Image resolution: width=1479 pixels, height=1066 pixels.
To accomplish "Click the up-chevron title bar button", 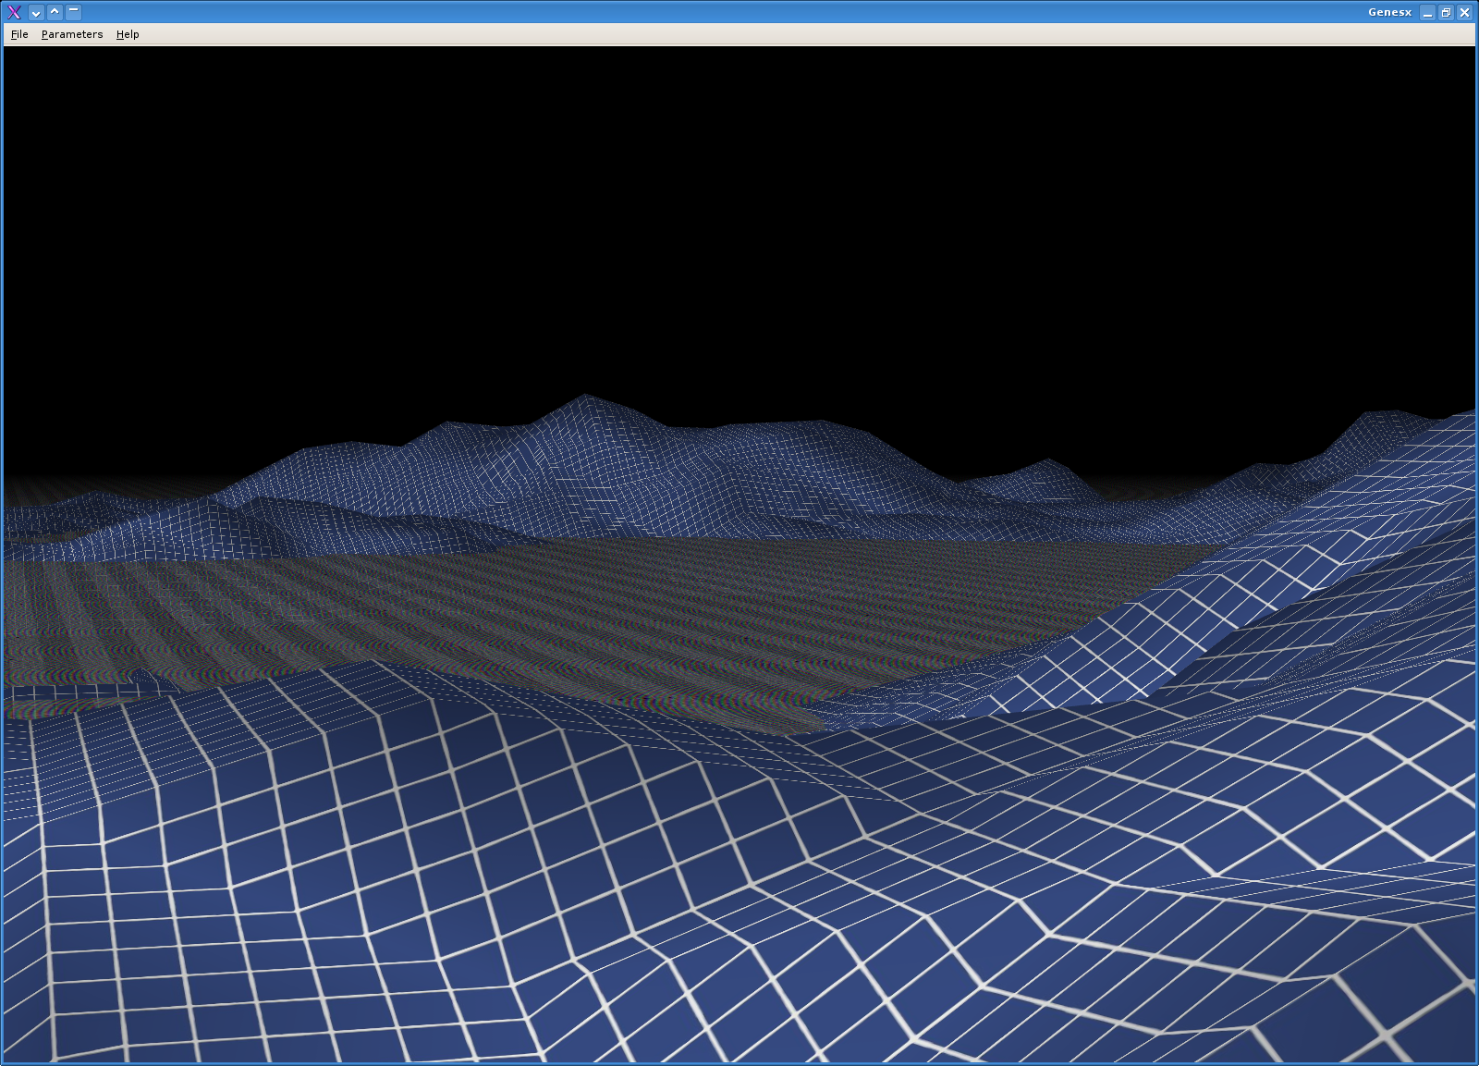I will 55,12.
